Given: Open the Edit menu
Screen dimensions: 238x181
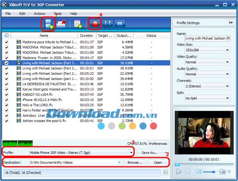Looking at the screenshot, I should point(22,14).
